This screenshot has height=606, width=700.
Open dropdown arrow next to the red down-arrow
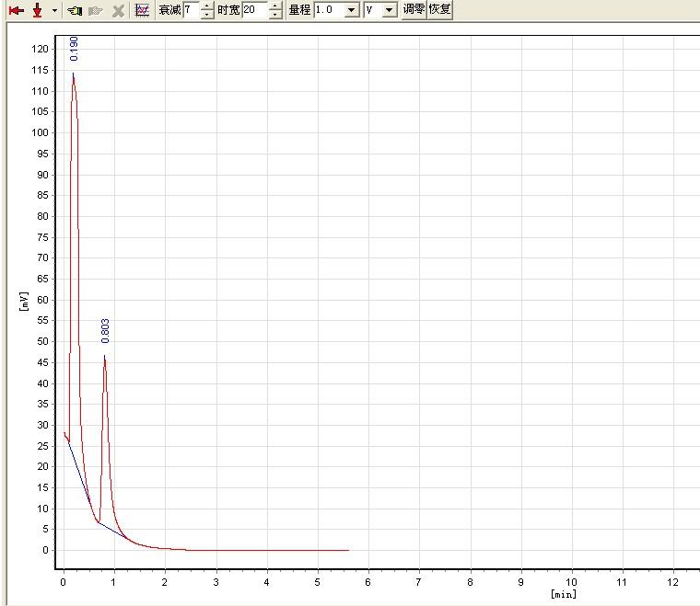pyautogui.click(x=54, y=10)
